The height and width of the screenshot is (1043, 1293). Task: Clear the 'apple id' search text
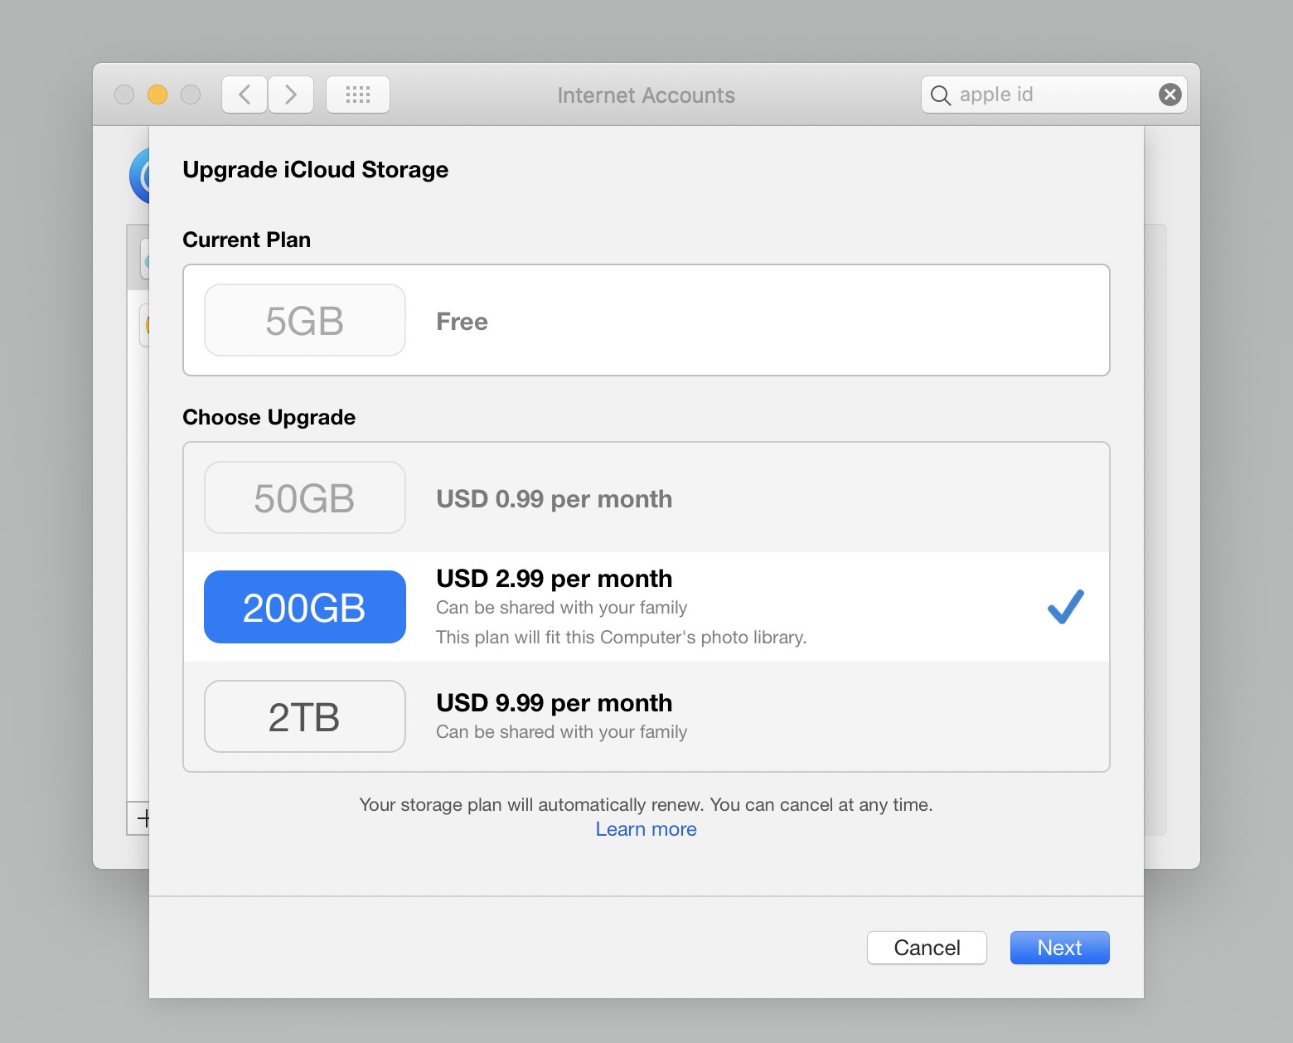1170,95
